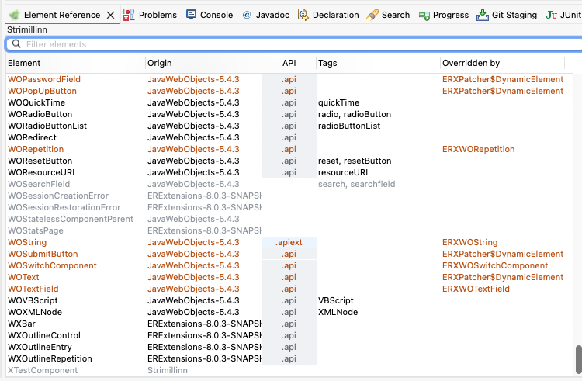Click the JUnit tab icon
582x381 pixels.
coord(551,15)
